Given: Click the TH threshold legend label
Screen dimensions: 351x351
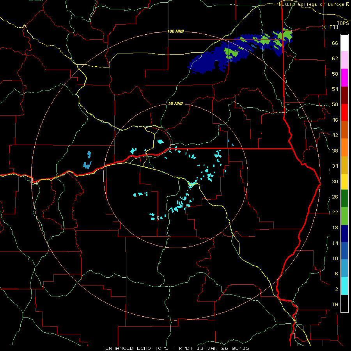Looking at the screenshot, I should click(335, 305).
